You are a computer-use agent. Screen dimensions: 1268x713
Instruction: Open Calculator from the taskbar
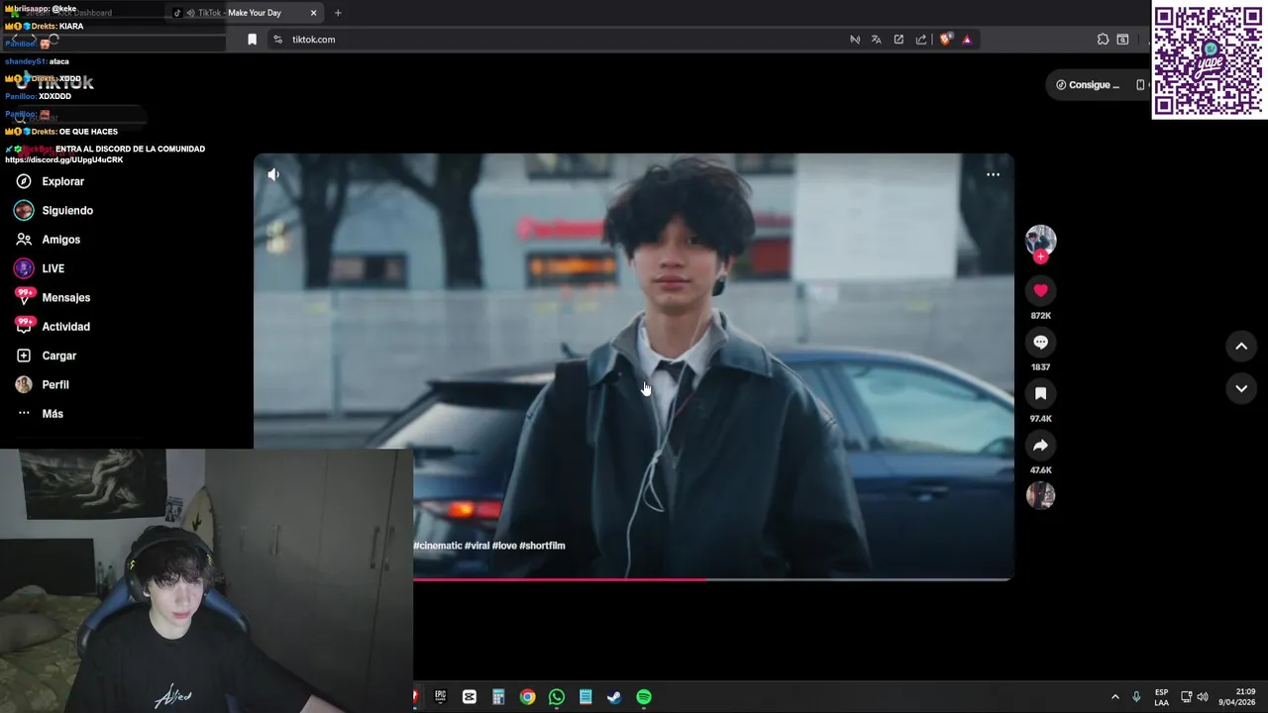coord(498,697)
